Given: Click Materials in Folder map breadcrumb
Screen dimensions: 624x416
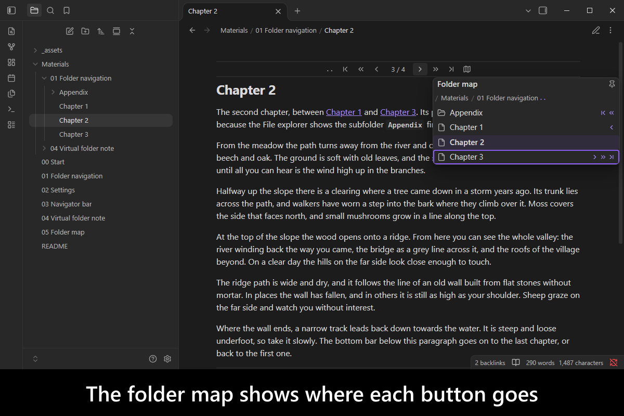Looking at the screenshot, I should pos(454,98).
